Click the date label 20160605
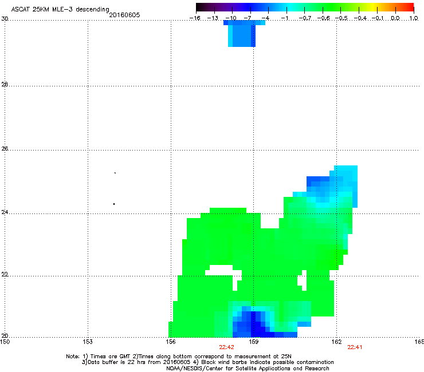424x372 pixels. [x=124, y=15]
